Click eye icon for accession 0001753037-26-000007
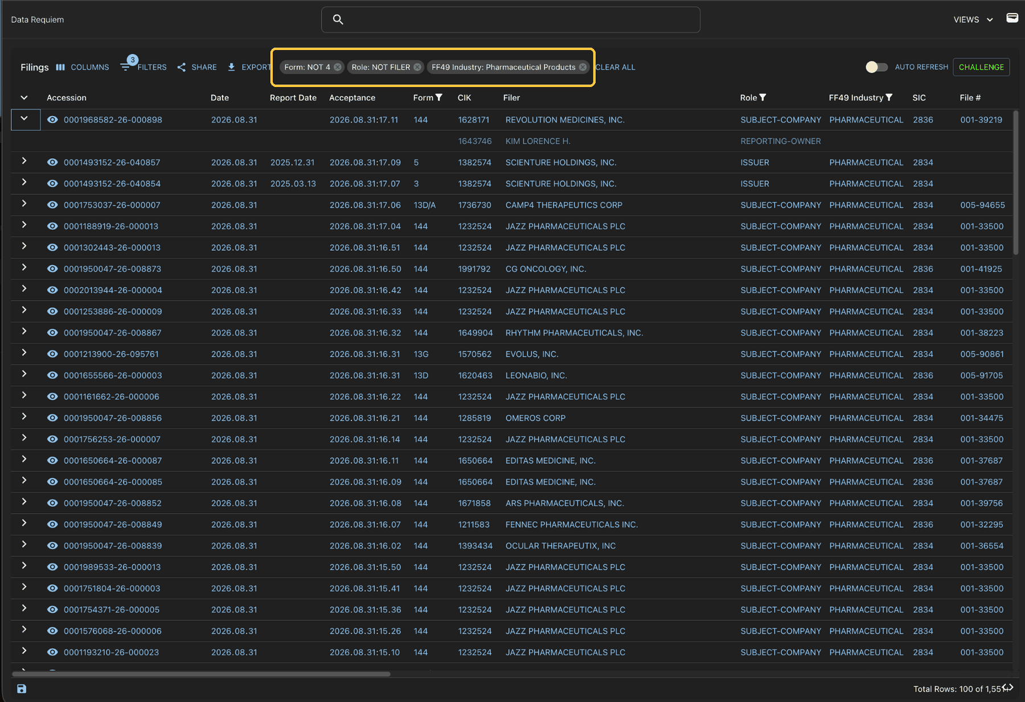 [52, 205]
